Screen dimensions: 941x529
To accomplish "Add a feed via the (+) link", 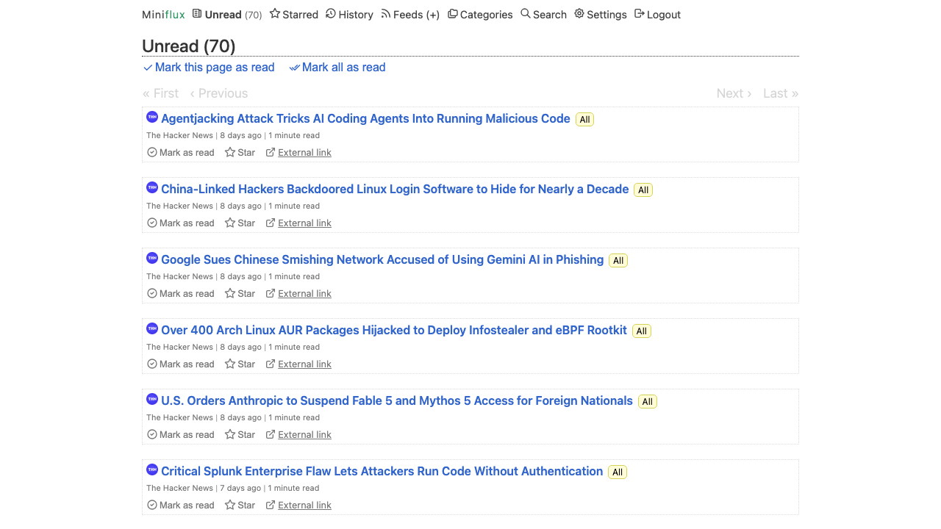I will 433,15.
